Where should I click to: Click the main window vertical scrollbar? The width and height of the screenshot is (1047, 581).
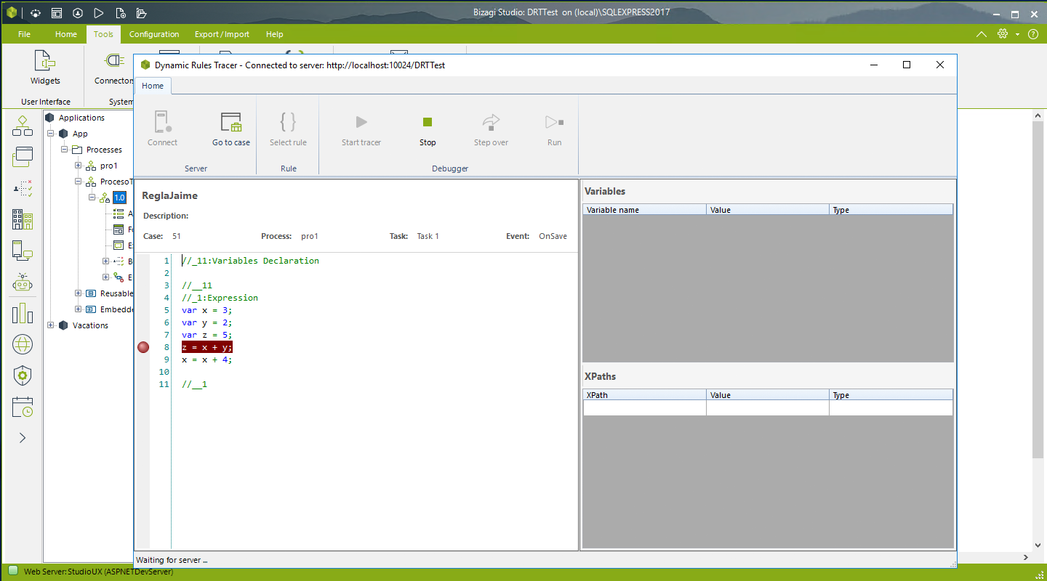1038,290
